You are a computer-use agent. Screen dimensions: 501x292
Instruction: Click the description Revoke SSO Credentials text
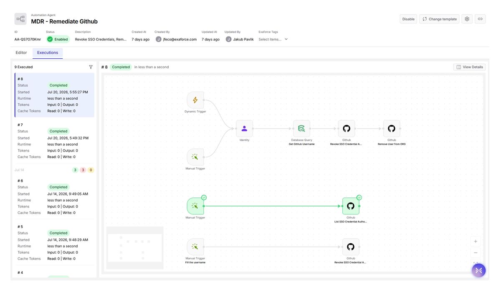point(101,40)
